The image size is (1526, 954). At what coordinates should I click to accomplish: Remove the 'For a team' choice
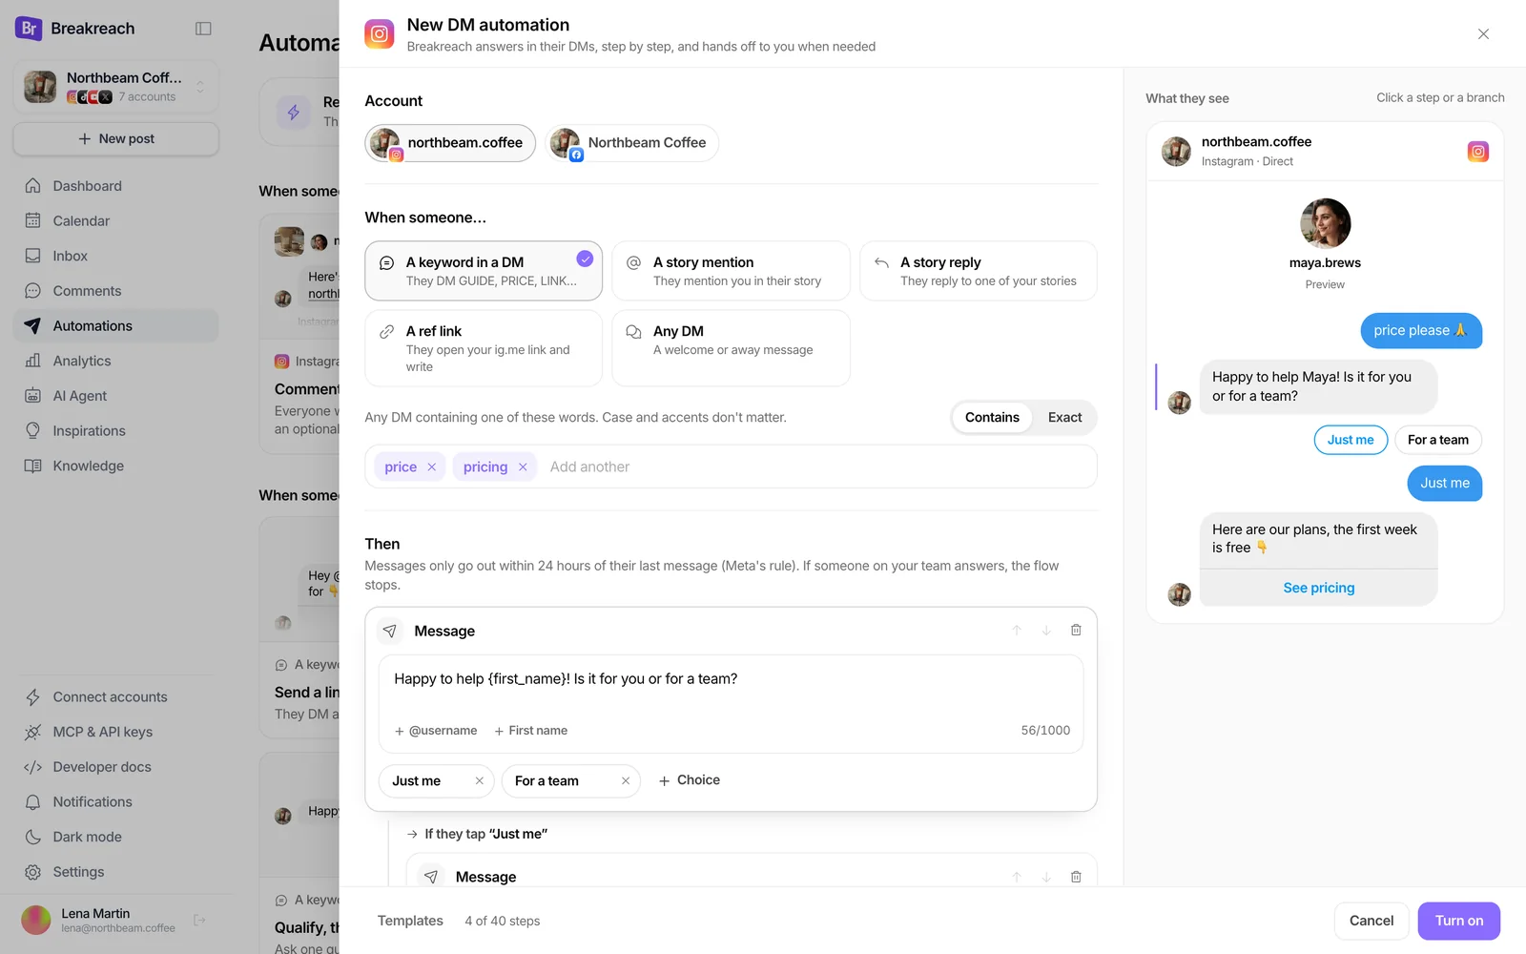coord(626,780)
